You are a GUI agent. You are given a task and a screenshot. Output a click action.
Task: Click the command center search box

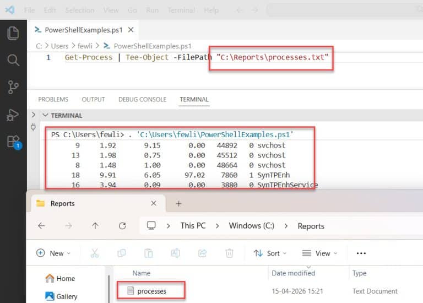(344, 10)
